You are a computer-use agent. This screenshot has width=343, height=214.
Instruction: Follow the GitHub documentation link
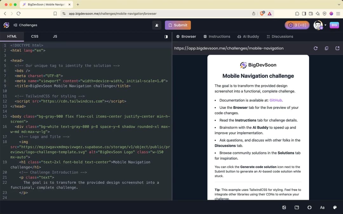pos(276,100)
